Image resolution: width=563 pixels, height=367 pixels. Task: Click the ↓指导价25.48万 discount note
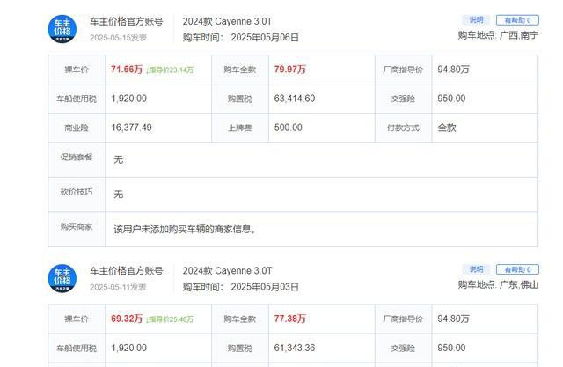point(170,319)
